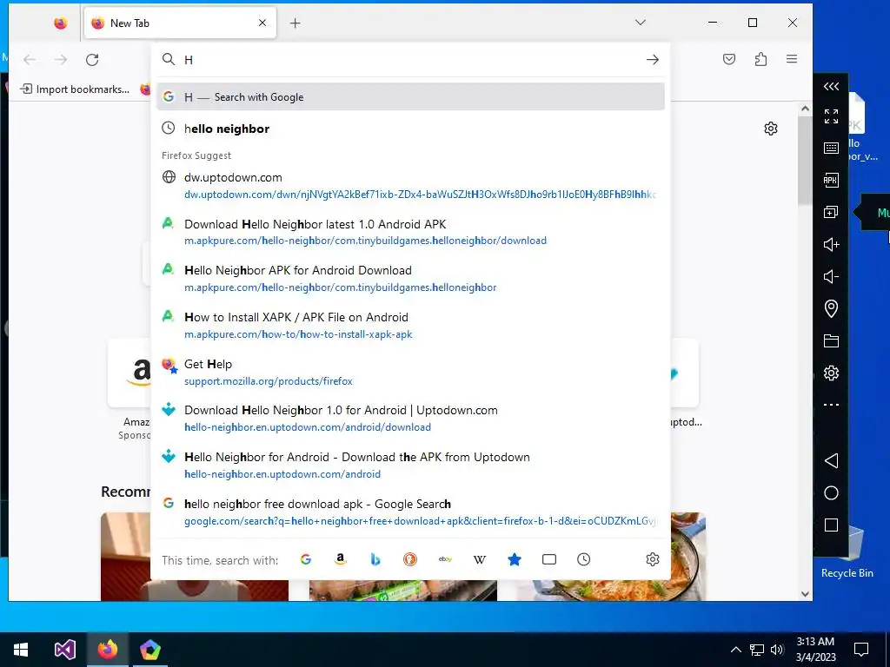Search this time with DuckDuckGo icon
890x667 pixels.
point(410,560)
